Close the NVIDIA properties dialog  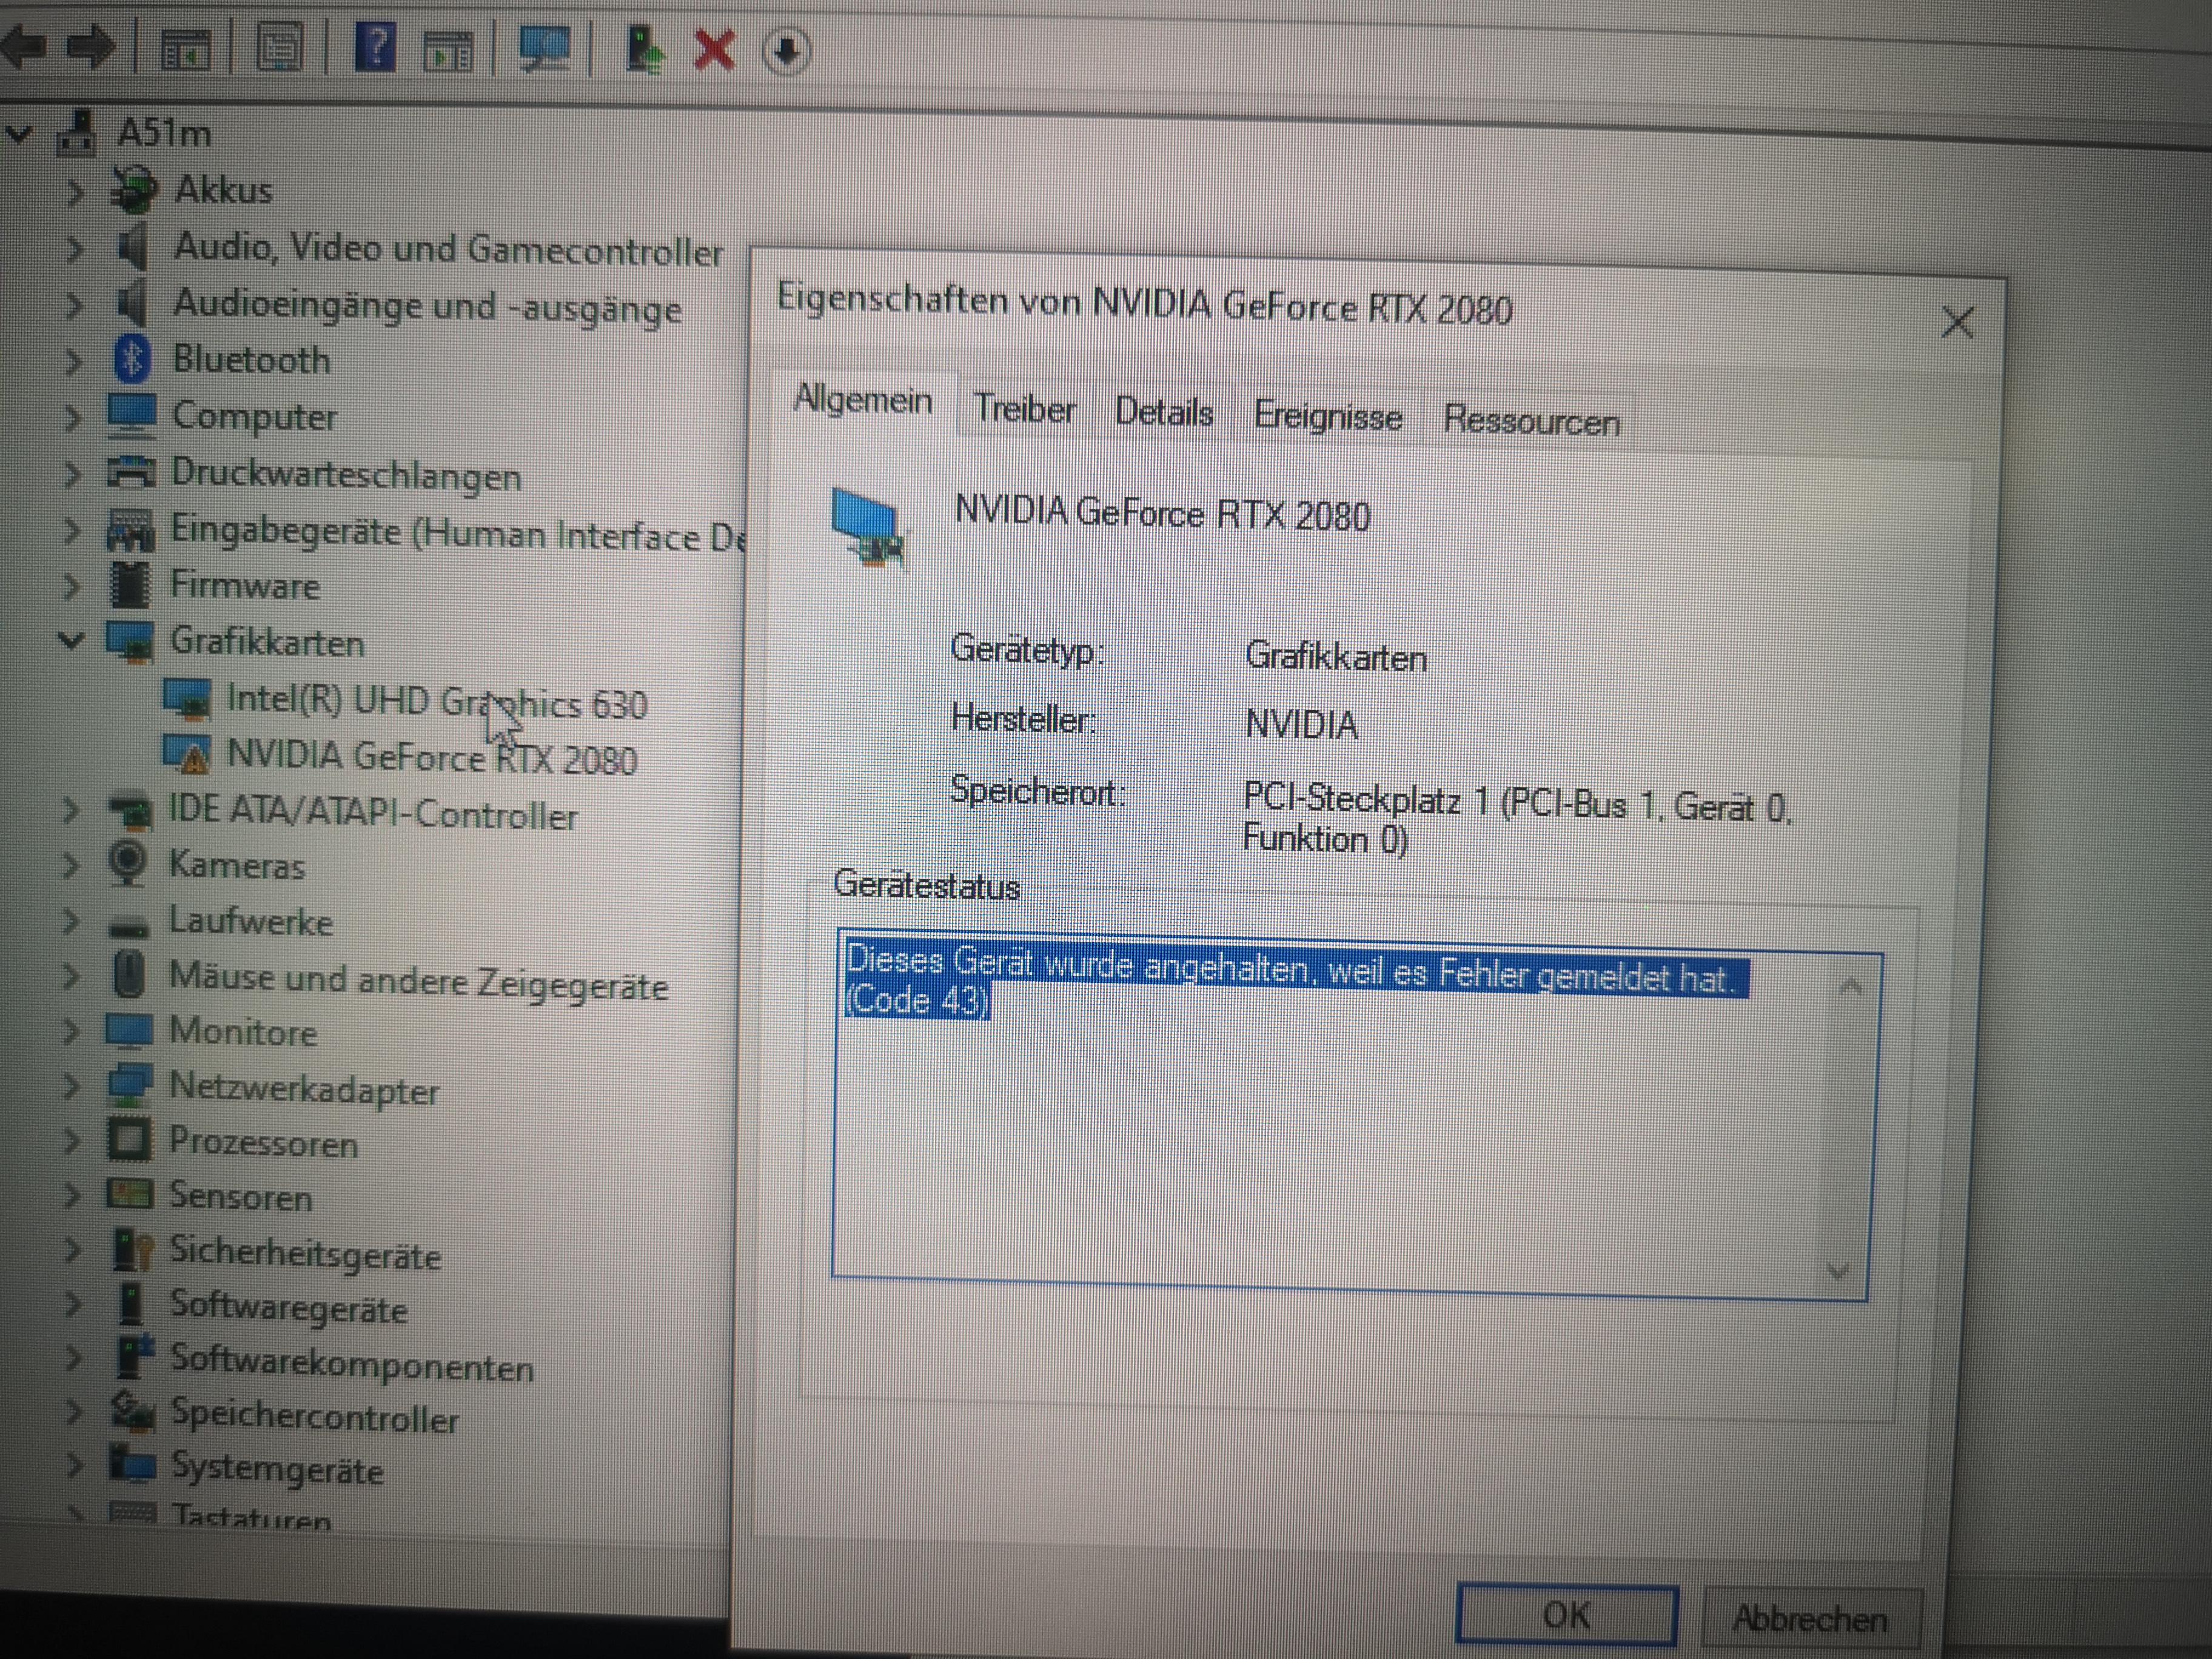point(1957,323)
